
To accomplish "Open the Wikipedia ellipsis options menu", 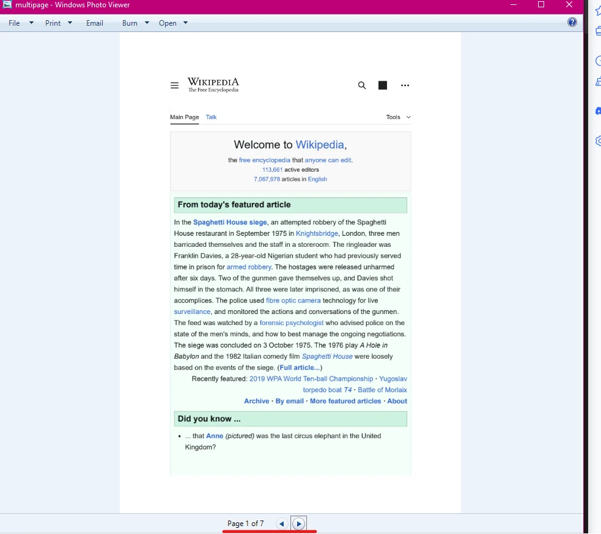I will [405, 85].
